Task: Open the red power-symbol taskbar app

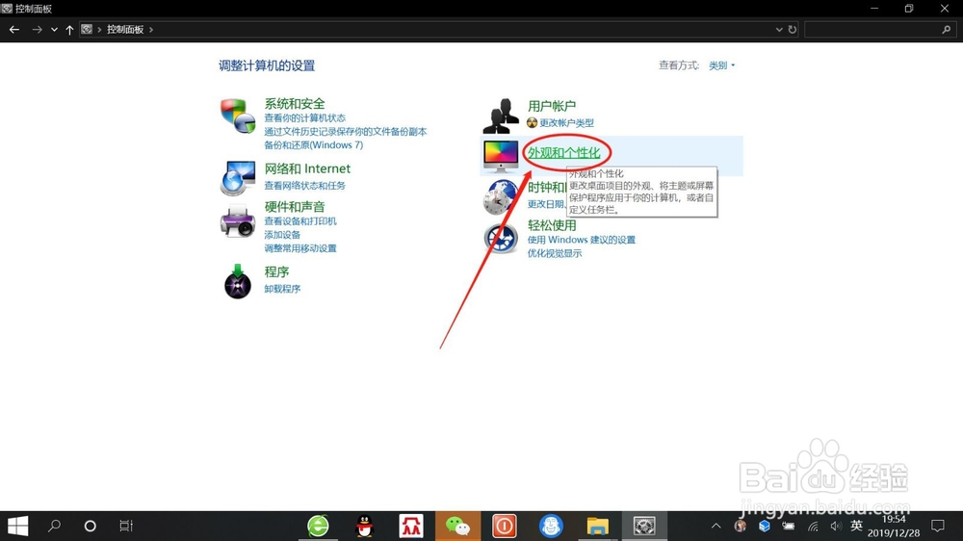Action: (505, 526)
